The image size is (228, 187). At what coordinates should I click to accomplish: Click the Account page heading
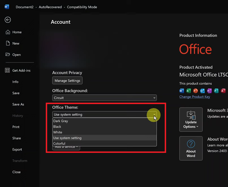click(x=61, y=22)
